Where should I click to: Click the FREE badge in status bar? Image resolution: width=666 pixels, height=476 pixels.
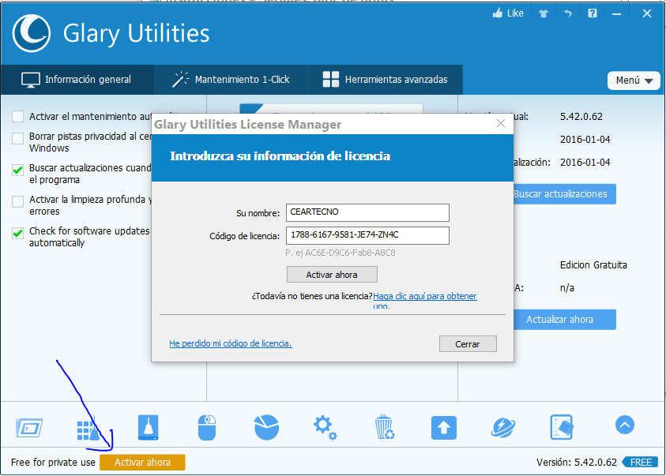click(x=640, y=462)
